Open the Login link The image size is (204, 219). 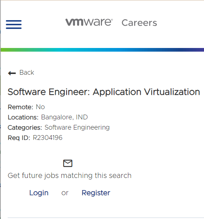point(39,193)
